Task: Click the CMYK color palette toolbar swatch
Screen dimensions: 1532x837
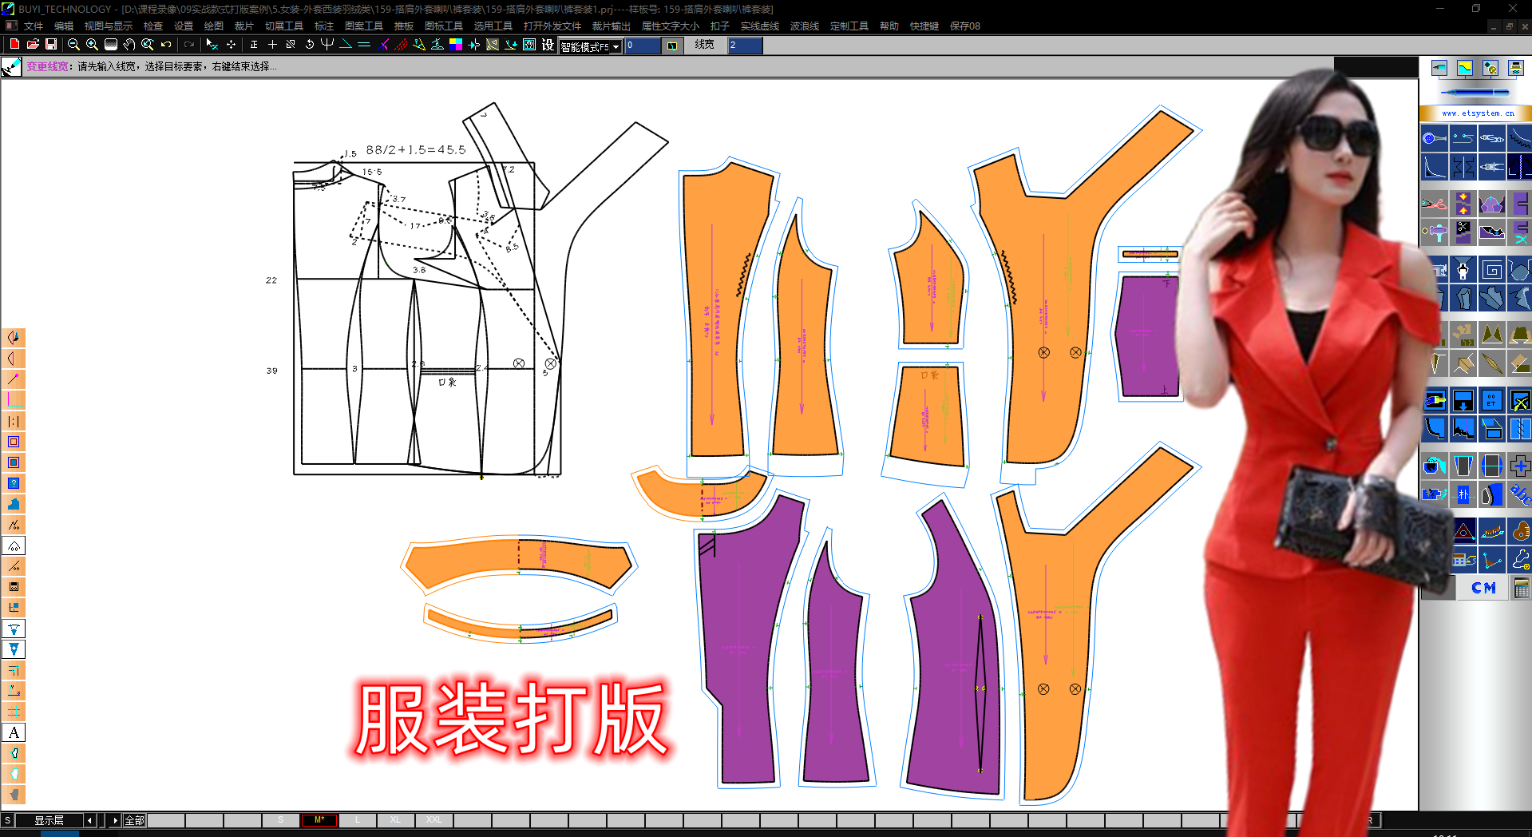Action: pyautogui.click(x=456, y=45)
